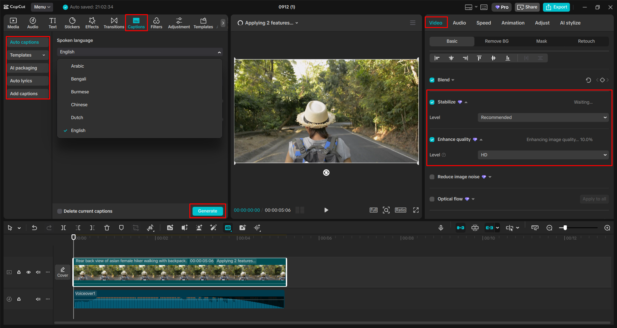617x328 pixels.
Task: Open the Enhance quality HD level dropdown
Action: [x=543, y=155]
